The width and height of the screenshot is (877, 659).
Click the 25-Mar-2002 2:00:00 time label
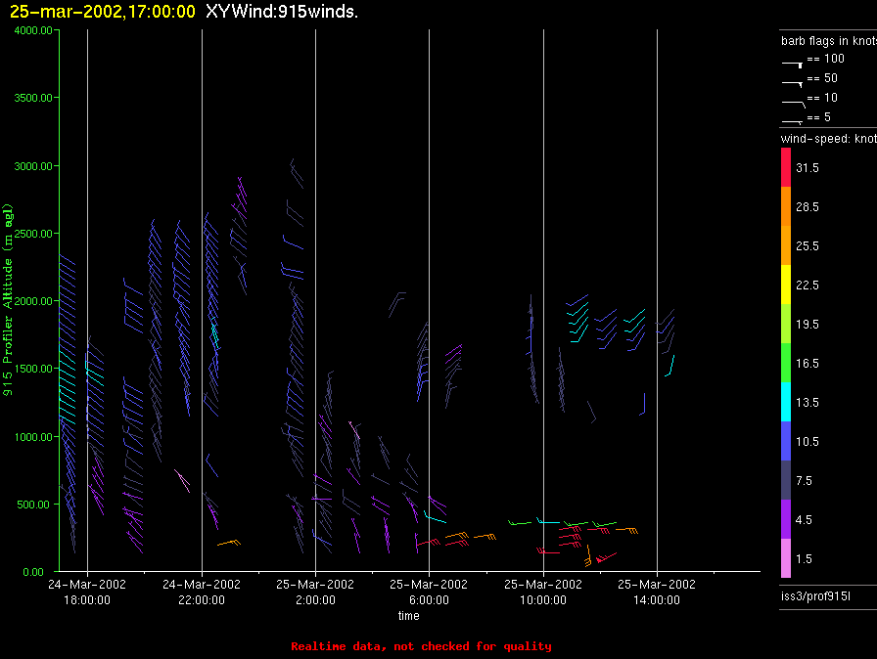point(315,592)
